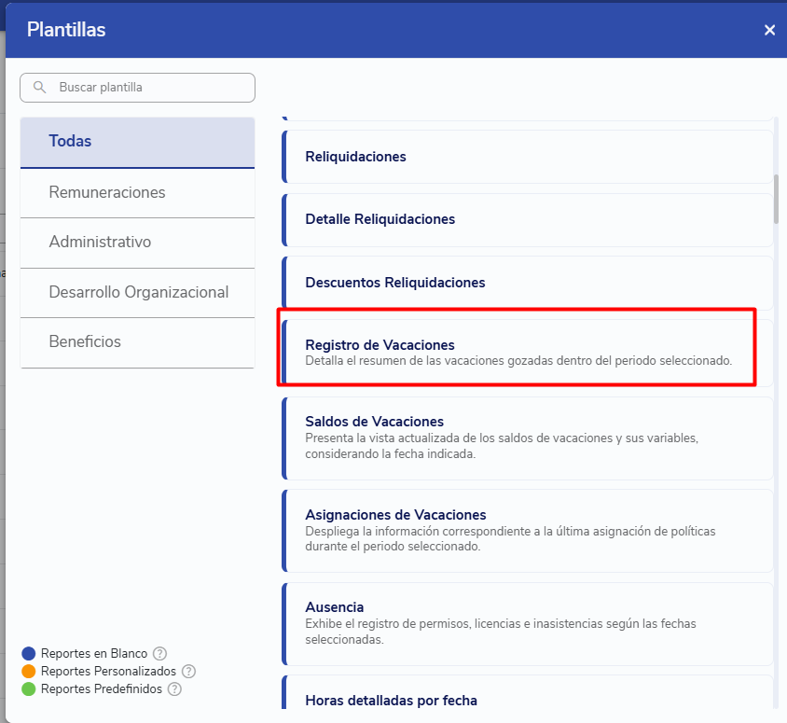The width and height of the screenshot is (787, 723).
Task: Click the green Reportes Predefinidos dot
Action: (29, 688)
